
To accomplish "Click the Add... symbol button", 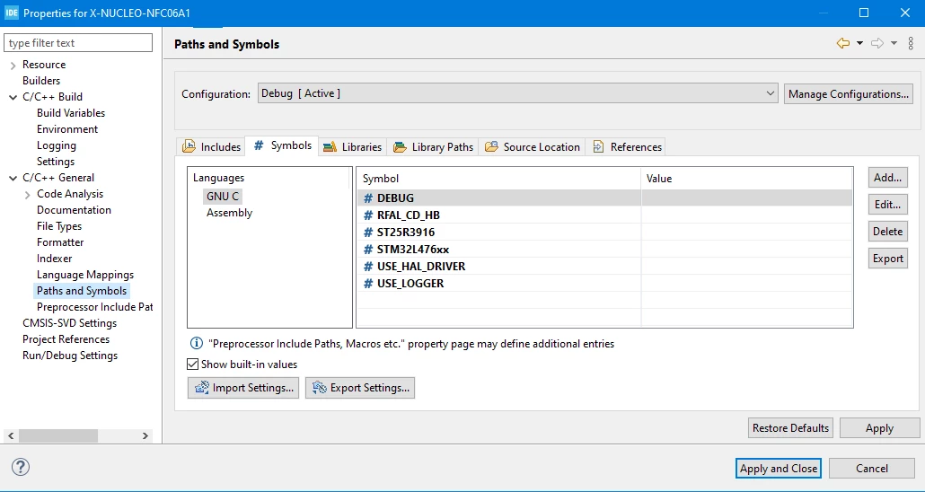I will pos(888,178).
